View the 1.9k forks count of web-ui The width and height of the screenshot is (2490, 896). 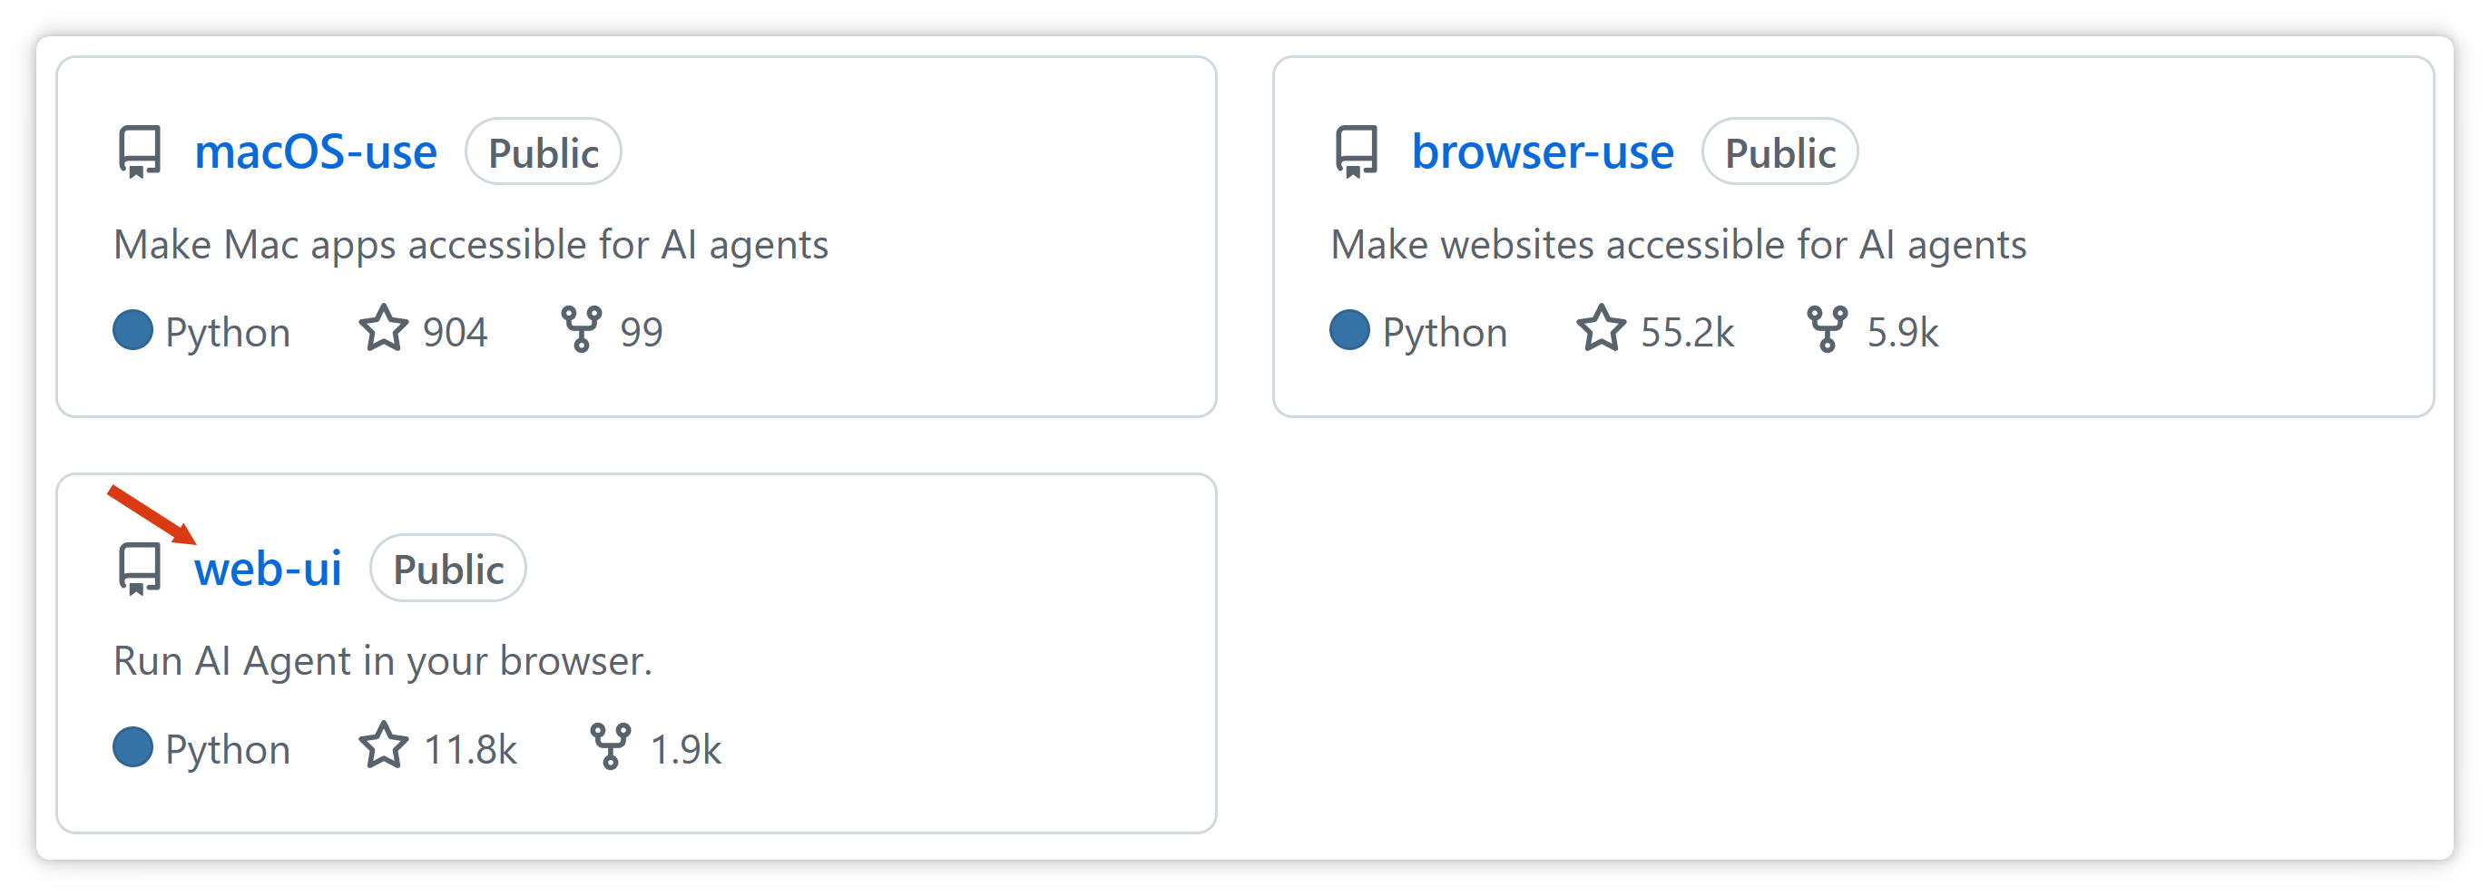pos(685,749)
